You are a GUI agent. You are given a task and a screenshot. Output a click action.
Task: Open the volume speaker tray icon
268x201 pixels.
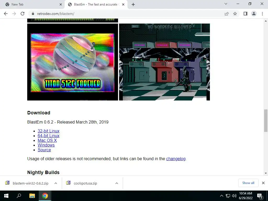point(234,196)
